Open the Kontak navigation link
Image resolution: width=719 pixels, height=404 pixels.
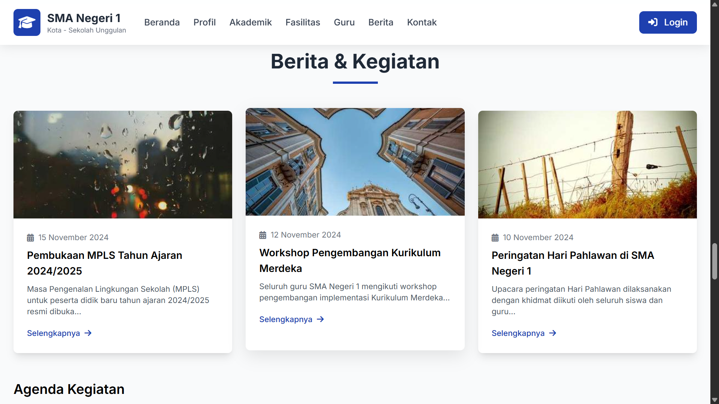click(422, 22)
